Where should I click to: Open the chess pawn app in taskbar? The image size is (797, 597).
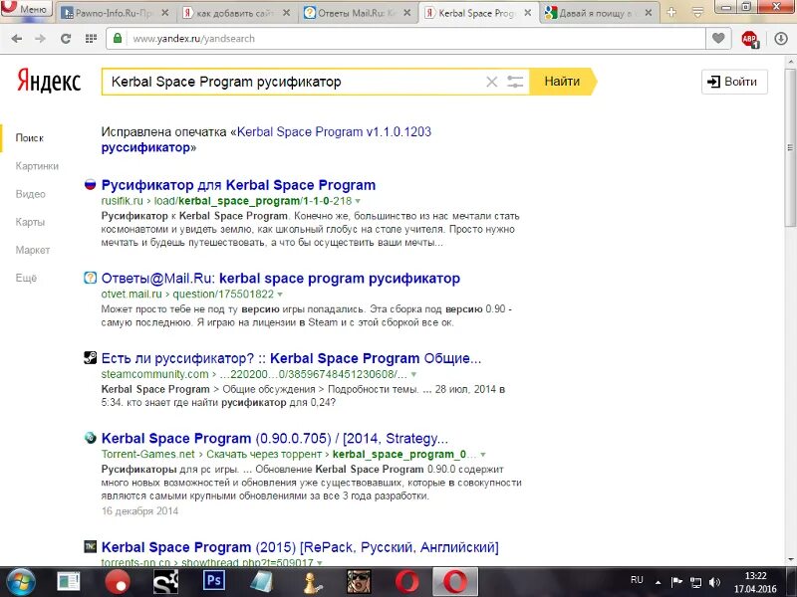tap(312, 582)
